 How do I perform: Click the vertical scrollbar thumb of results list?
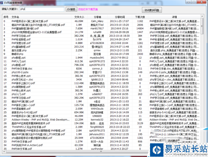coord(202,26)
